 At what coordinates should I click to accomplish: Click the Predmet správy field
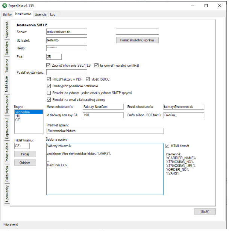coord(105,131)
